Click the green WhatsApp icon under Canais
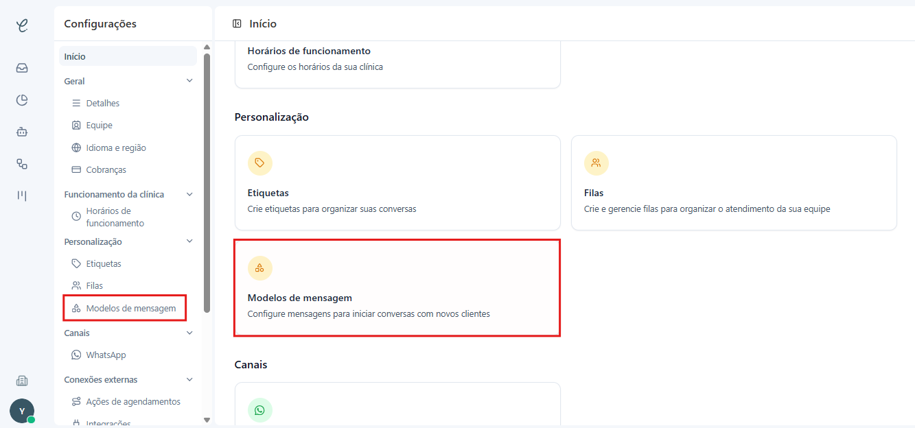 pyautogui.click(x=260, y=410)
